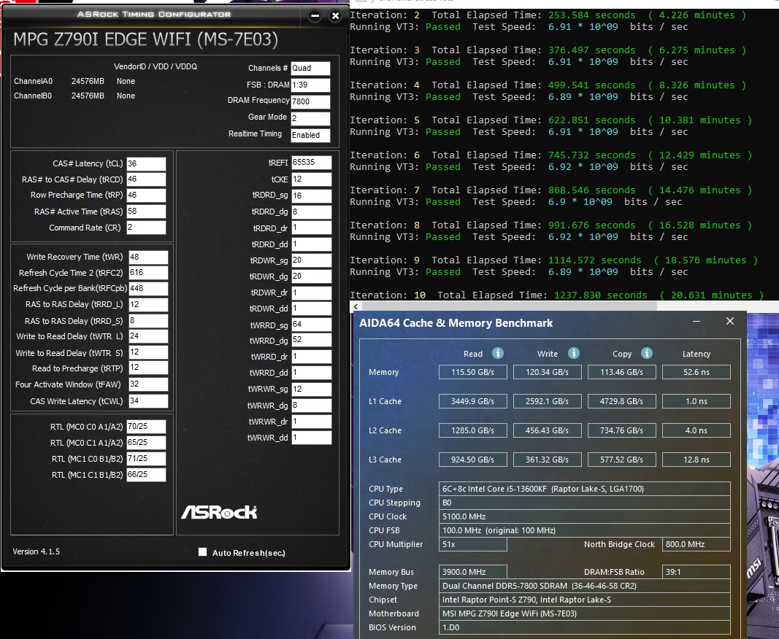Click the tWRWR_dd value field
Viewport: 779px width, 639px height.
[x=311, y=438]
